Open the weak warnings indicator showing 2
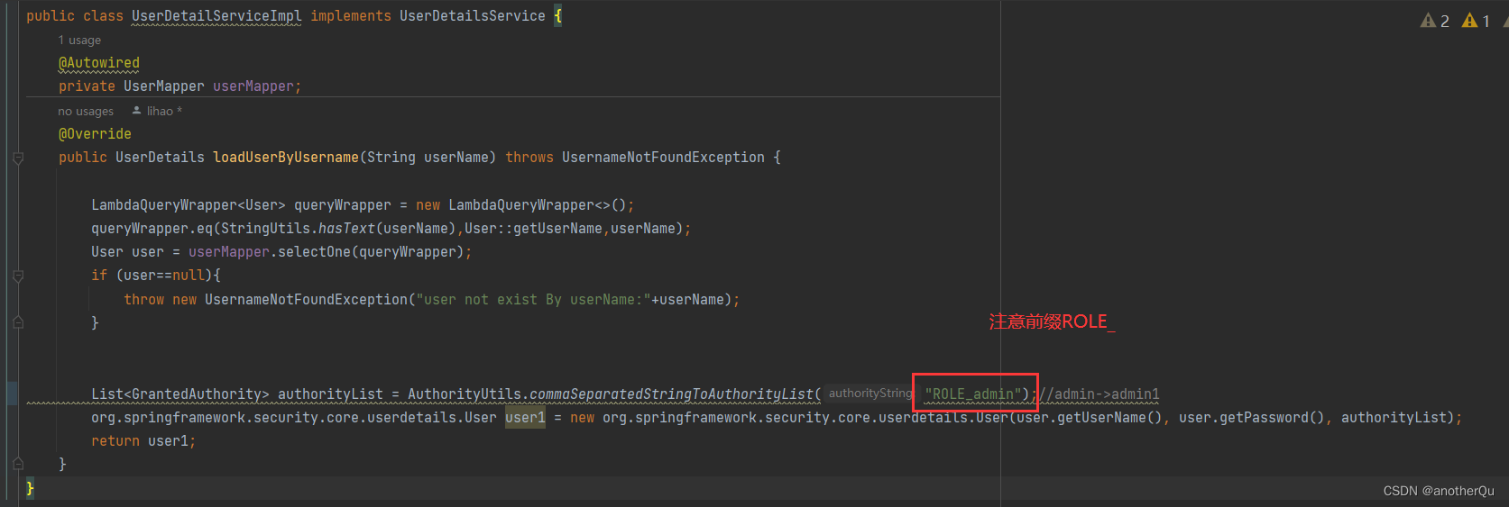The image size is (1509, 507). pyautogui.click(x=1434, y=21)
